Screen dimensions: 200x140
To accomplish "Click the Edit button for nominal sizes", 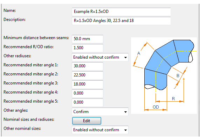I will pyautogui.click(x=87, y=121).
